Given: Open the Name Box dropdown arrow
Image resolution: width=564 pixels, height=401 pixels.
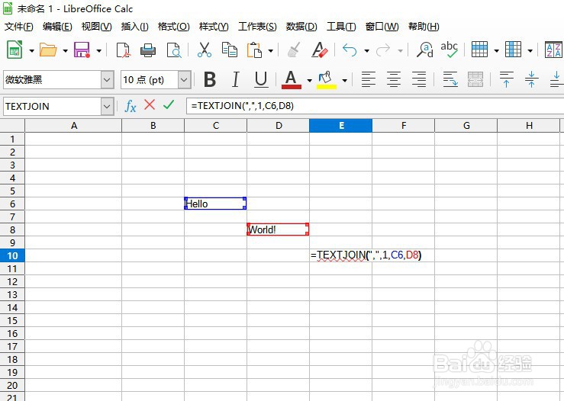Looking at the screenshot, I should pos(107,107).
